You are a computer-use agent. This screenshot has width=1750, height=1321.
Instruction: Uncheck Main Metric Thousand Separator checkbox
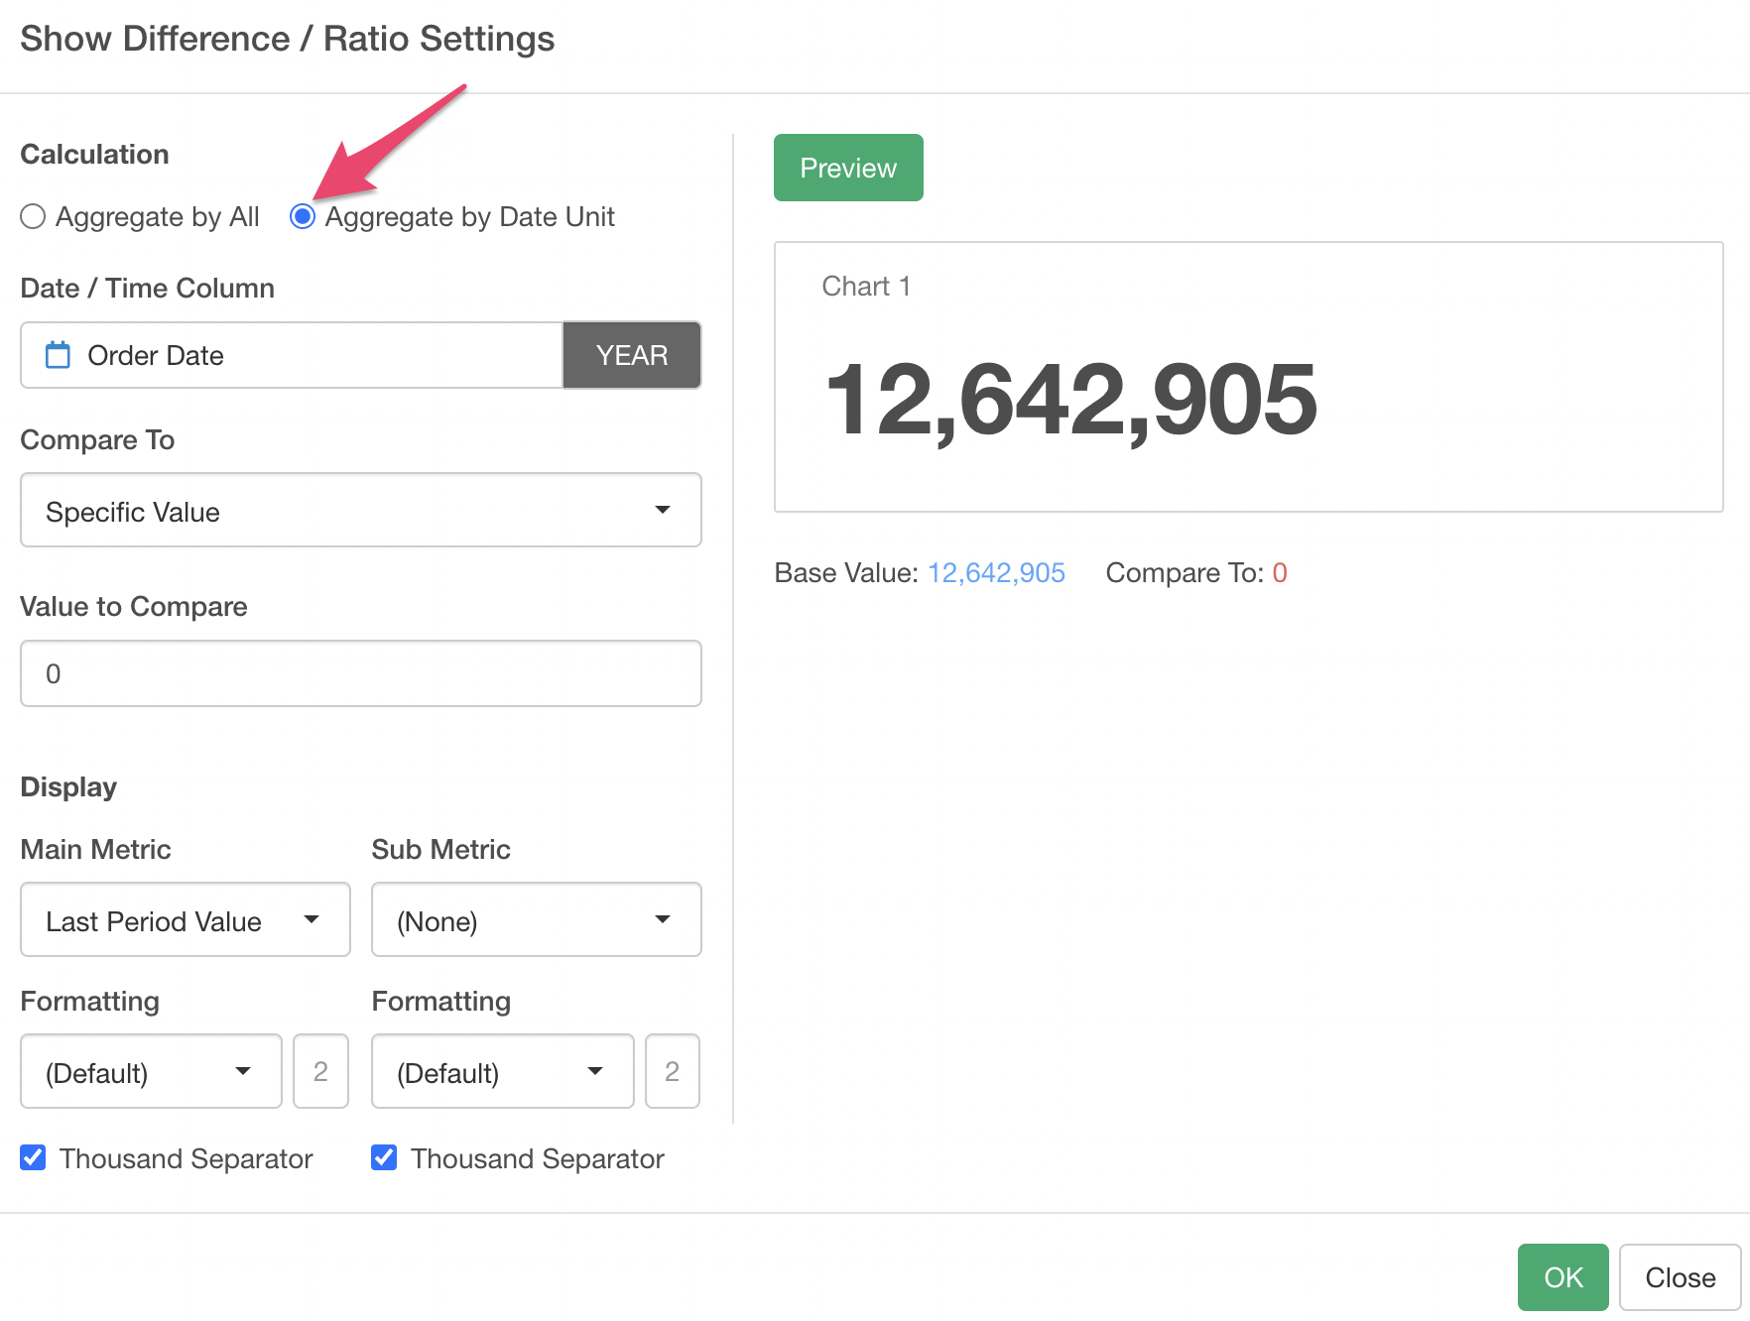34,1157
